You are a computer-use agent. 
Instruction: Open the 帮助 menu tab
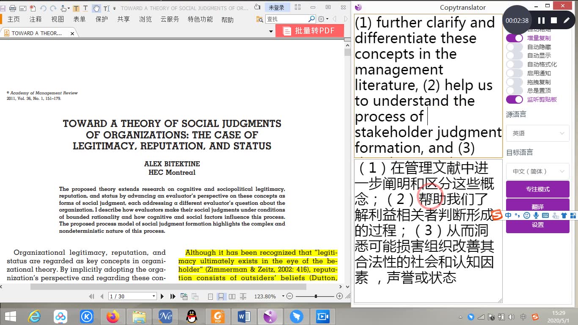(x=227, y=20)
